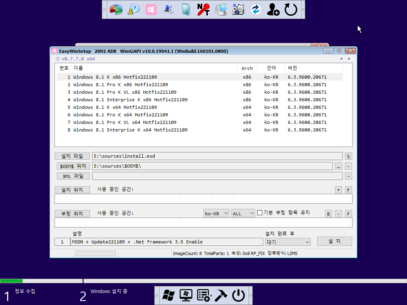The image size is (407, 305).
Task: Click the B button on 부팅 위치 row
Action: tap(328, 214)
